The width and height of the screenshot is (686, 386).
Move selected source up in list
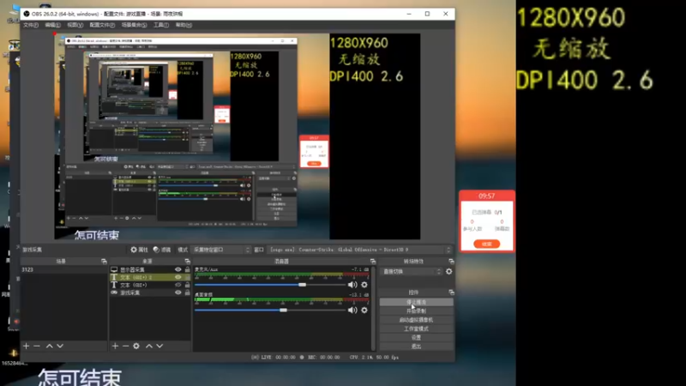point(149,347)
